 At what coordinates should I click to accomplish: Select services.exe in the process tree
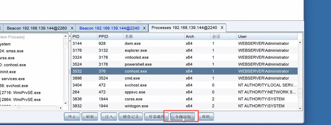coord(13,79)
